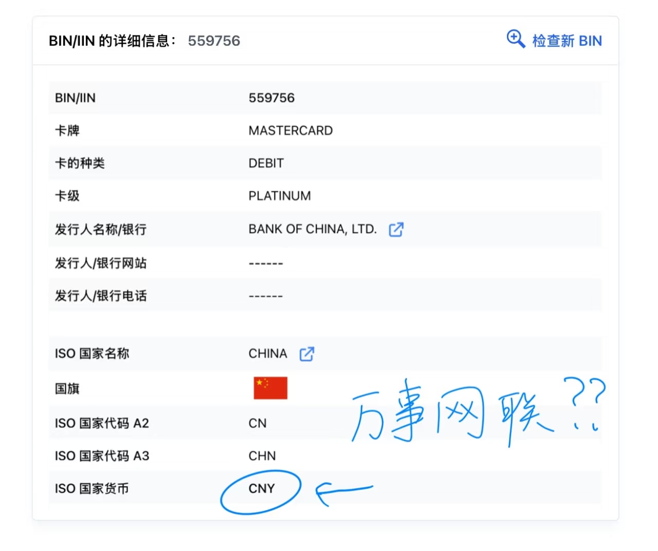658x551 pixels.
Task: Select the 559756 number in the header
Action: tap(214, 41)
